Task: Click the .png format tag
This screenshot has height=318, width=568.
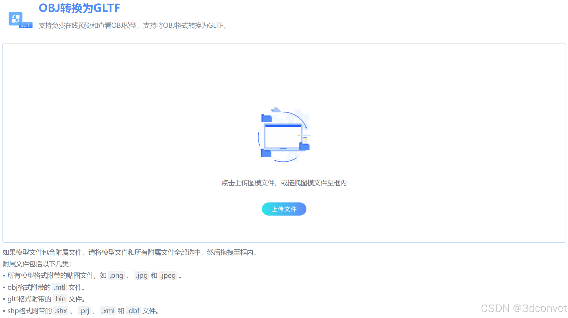Action: click(x=116, y=275)
